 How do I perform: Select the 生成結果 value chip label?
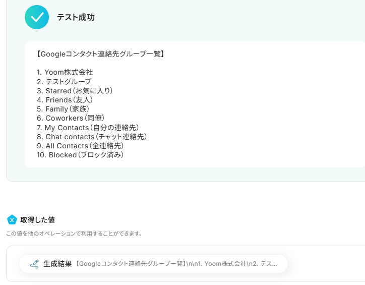(57, 263)
